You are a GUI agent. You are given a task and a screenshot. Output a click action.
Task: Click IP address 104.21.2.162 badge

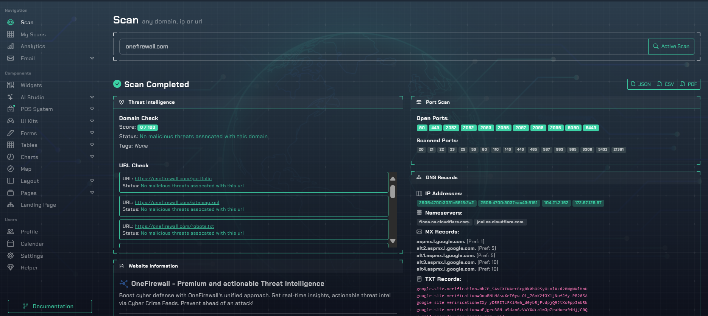pos(556,203)
